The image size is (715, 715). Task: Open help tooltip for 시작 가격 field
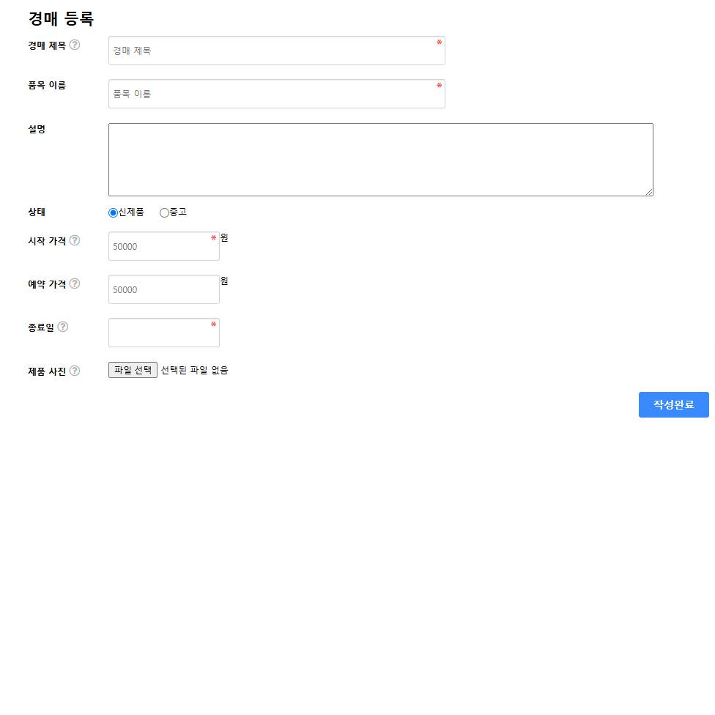click(x=75, y=240)
